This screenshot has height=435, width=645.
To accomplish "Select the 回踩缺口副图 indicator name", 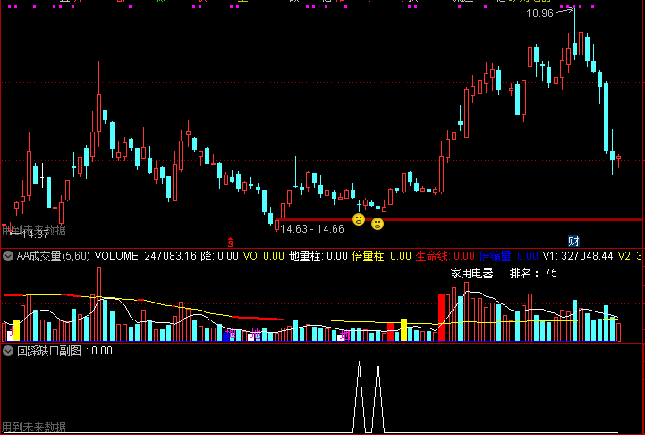I will tap(49, 351).
